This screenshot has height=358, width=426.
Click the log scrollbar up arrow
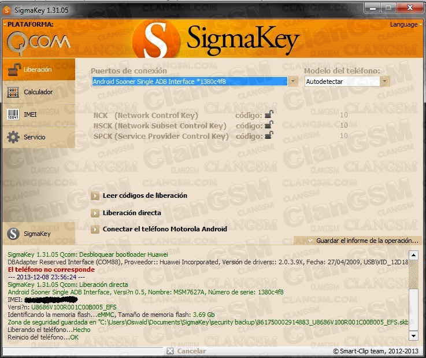413,255
